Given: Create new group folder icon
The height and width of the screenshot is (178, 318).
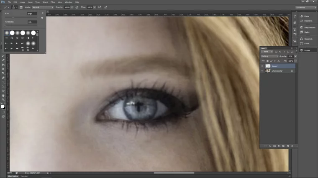Looking at the screenshot, I should click(283, 146).
